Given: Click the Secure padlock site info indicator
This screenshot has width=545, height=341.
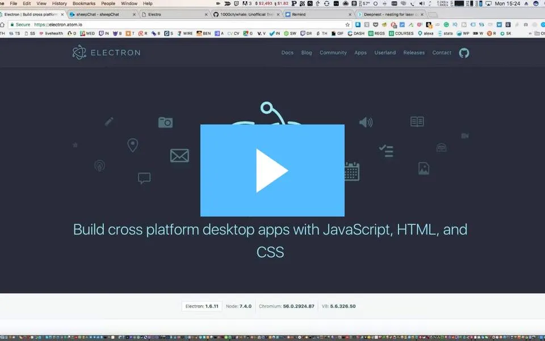Looking at the screenshot, I should click(x=20, y=24).
